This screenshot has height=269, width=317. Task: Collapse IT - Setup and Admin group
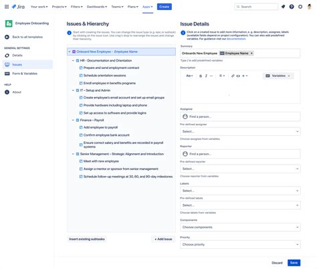[73, 90]
